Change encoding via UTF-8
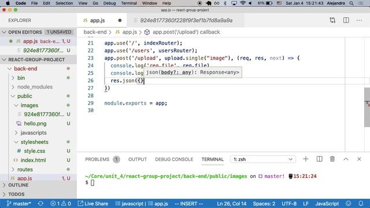Screen dimensions: 370x208 289,203
